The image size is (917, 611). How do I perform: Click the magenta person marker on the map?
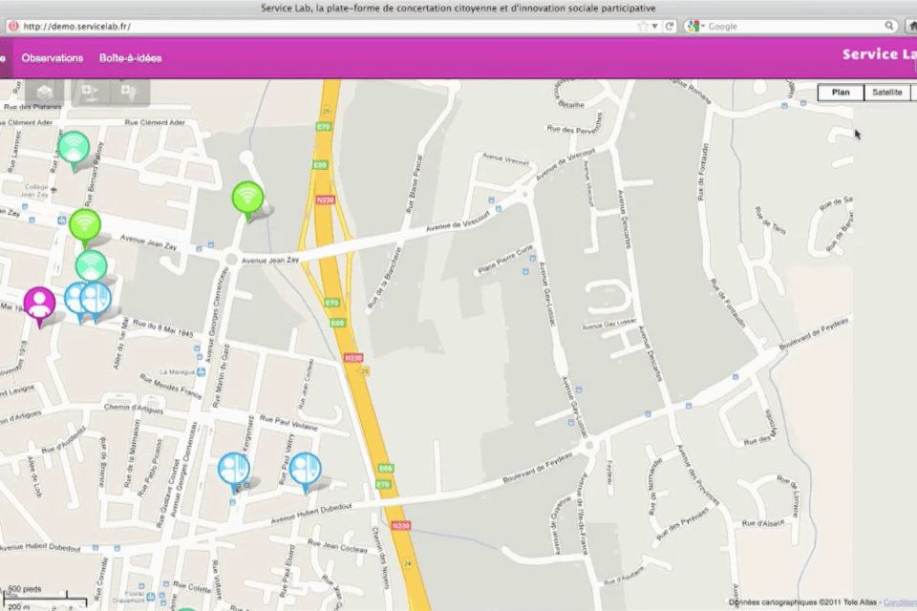click(x=39, y=304)
